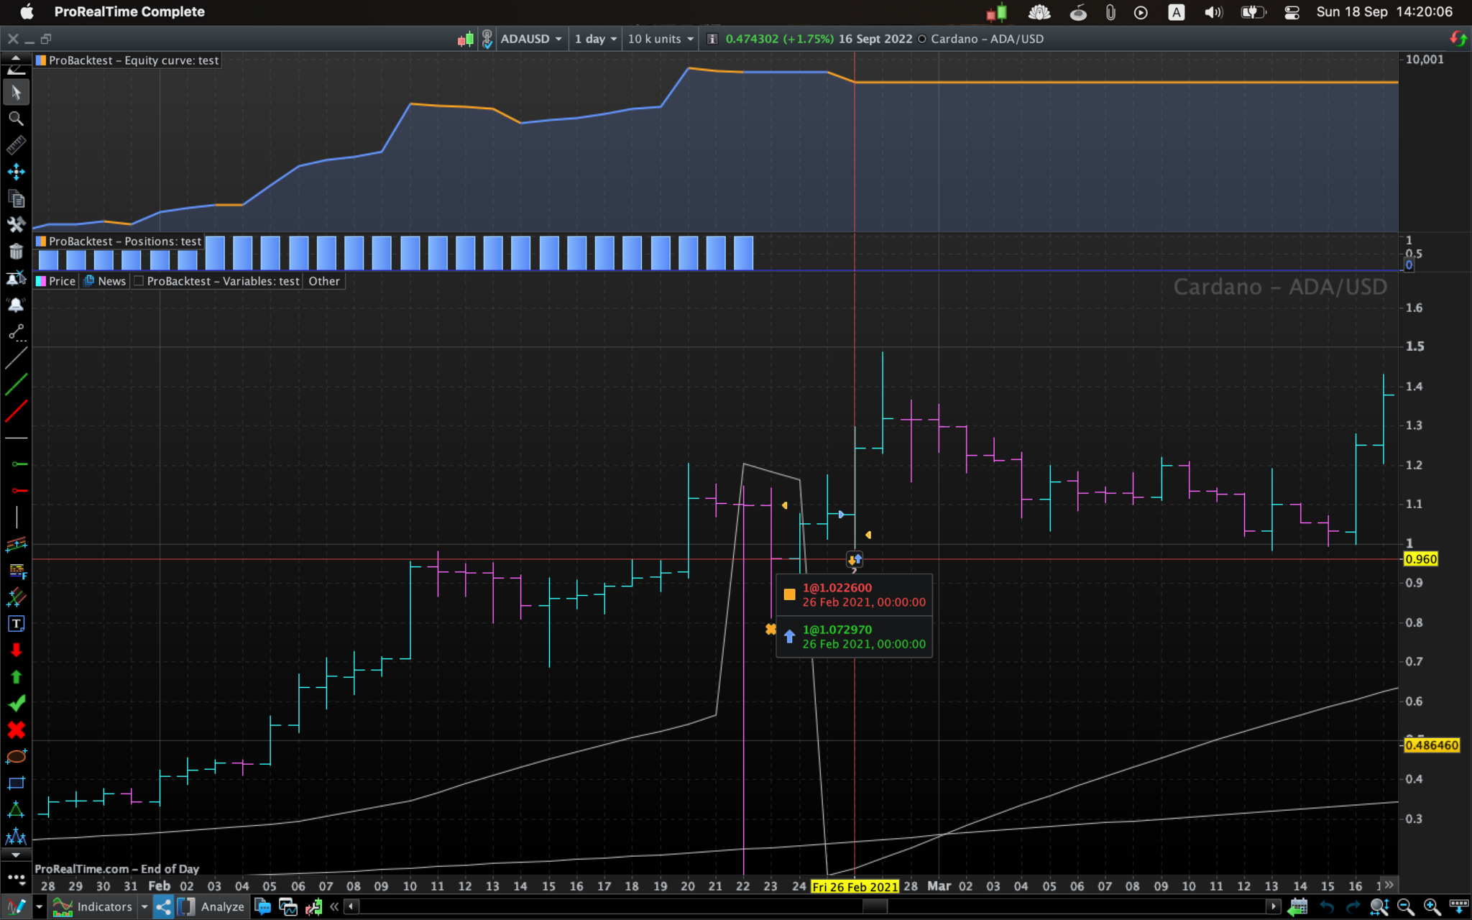Screen dimensions: 1472x920
Task: Click the alert bell icon
Action: (x=16, y=304)
